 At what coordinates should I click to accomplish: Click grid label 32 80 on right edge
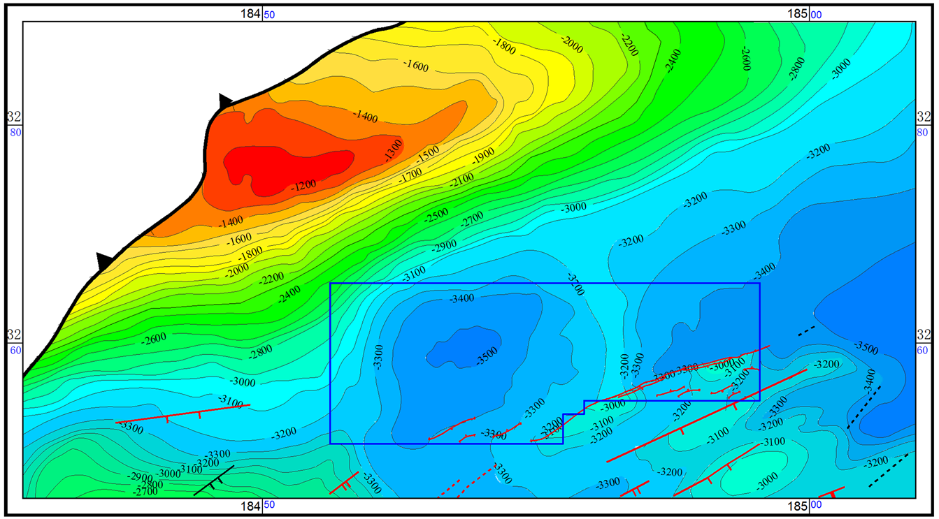[x=924, y=124]
